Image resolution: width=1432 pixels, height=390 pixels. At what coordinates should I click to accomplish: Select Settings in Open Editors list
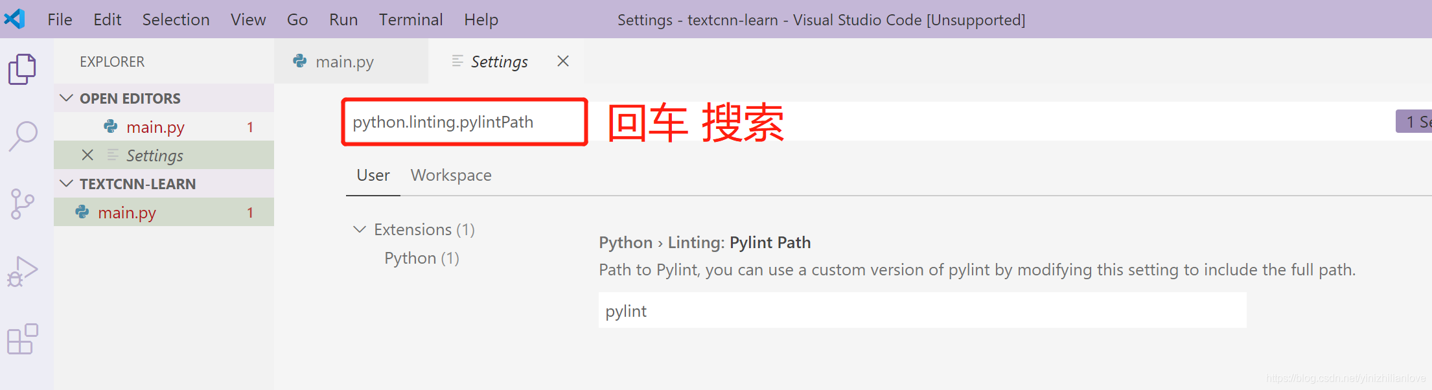point(164,155)
